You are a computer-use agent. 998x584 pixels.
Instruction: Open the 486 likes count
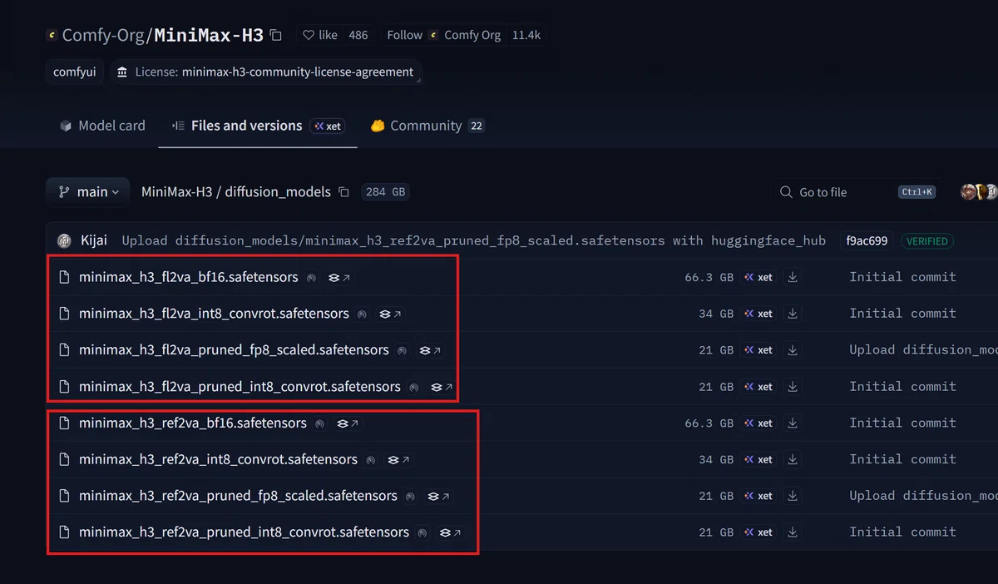358,35
